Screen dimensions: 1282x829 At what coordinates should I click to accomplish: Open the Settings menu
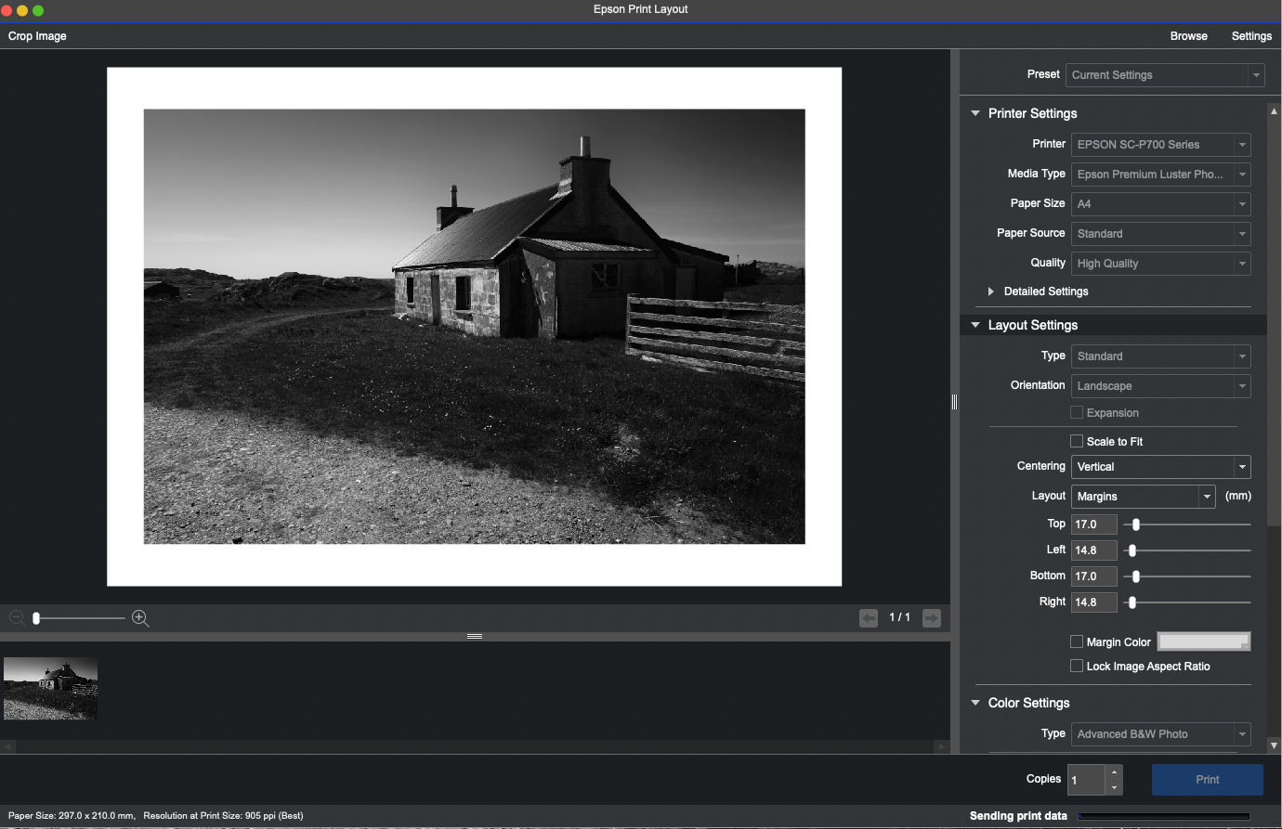1251,36
